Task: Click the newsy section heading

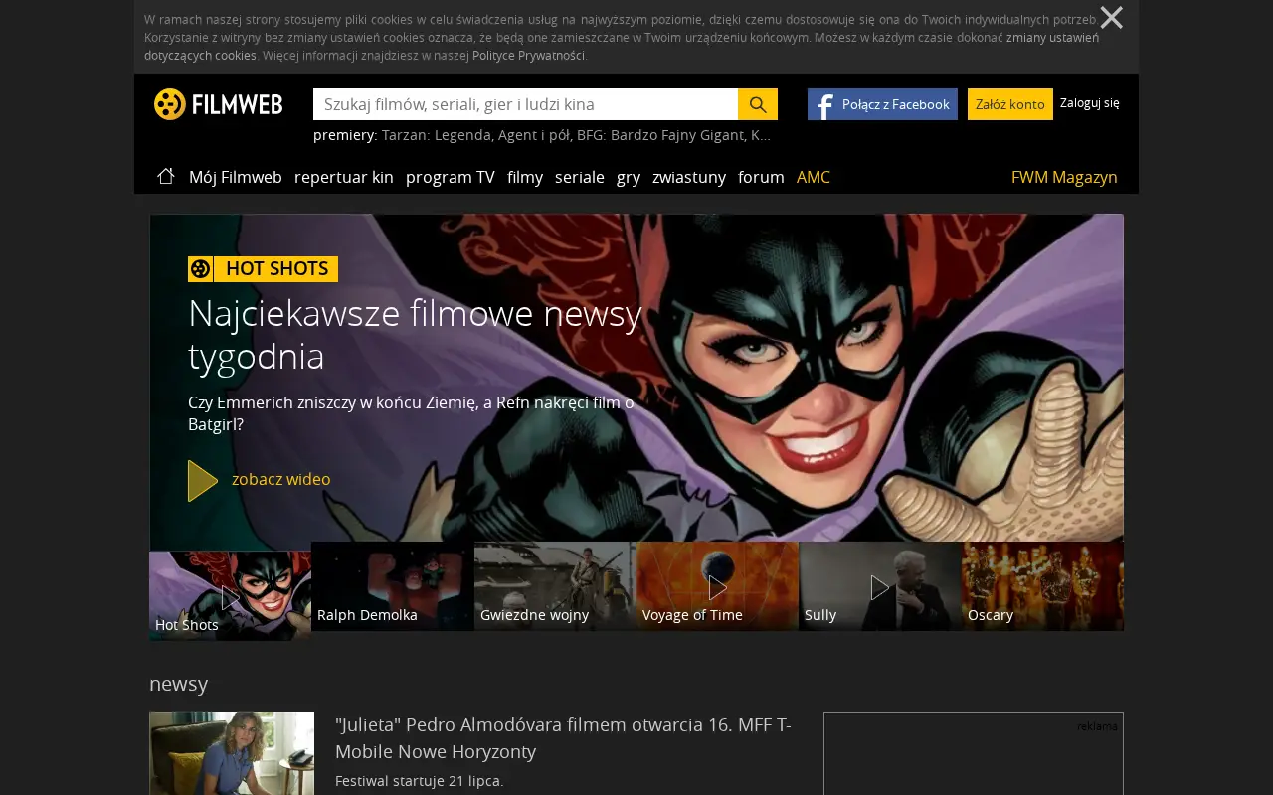Action: [x=179, y=684]
